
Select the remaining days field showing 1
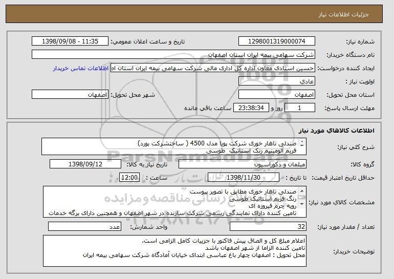click(299, 108)
